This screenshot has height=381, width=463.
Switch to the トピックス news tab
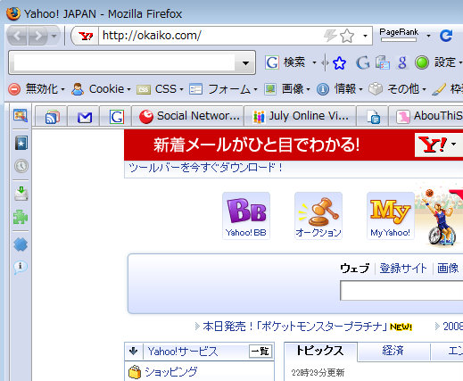(320, 351)
